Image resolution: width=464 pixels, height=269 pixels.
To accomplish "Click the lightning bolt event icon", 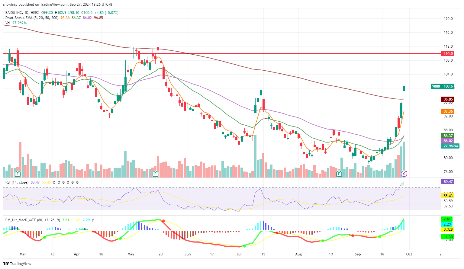I will [404, 174].
